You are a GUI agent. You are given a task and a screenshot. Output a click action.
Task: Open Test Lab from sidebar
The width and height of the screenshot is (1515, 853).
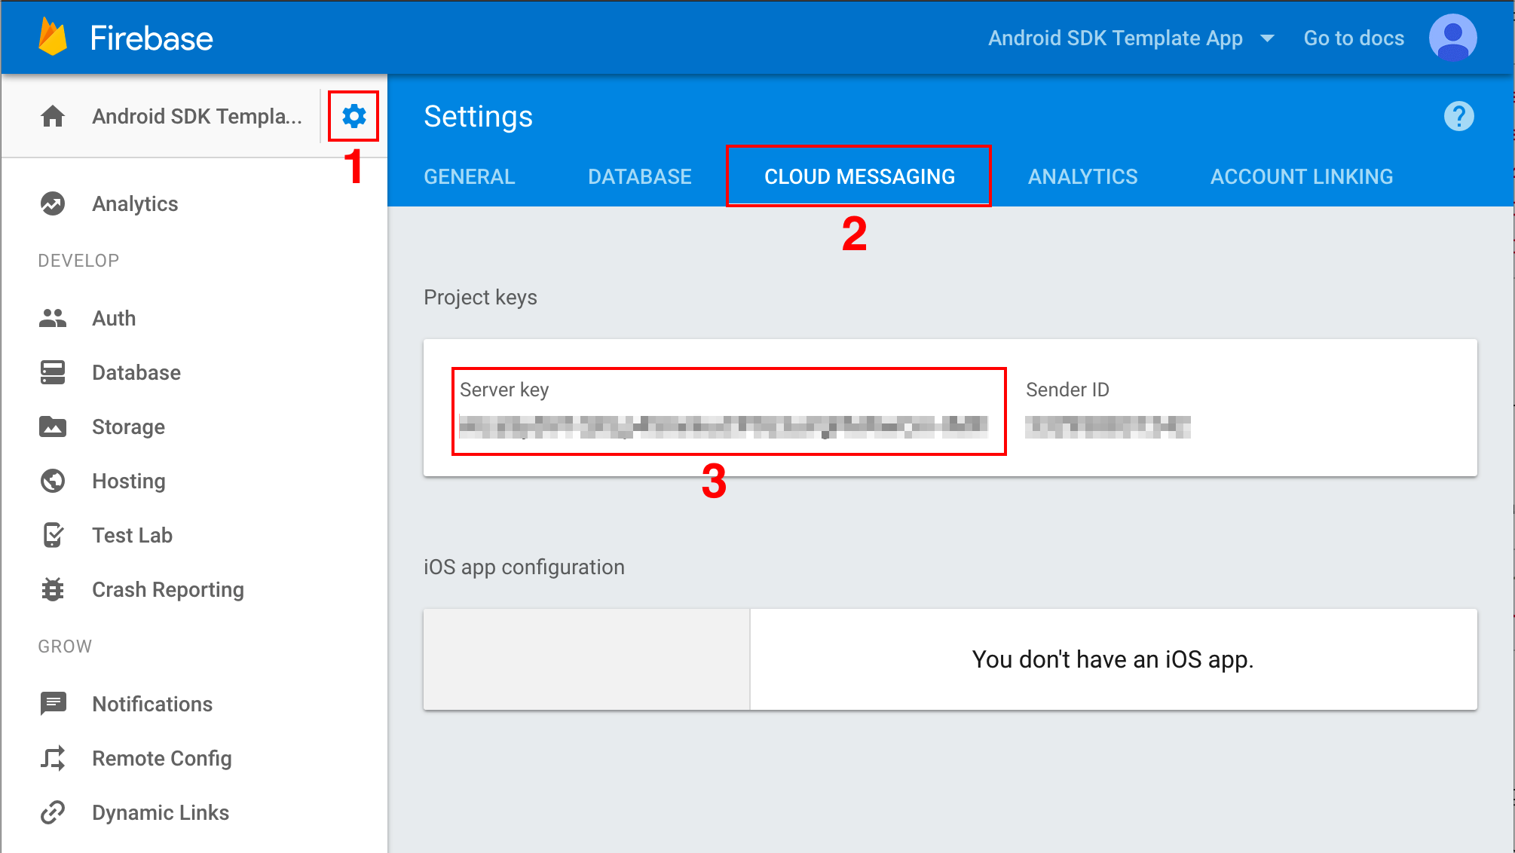52,535
